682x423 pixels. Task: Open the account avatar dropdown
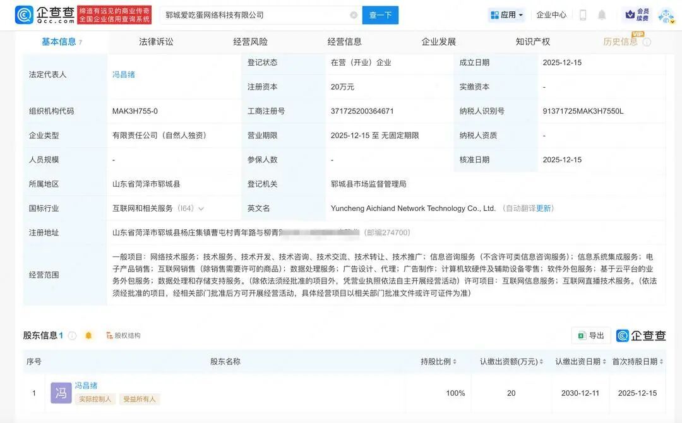665,16
